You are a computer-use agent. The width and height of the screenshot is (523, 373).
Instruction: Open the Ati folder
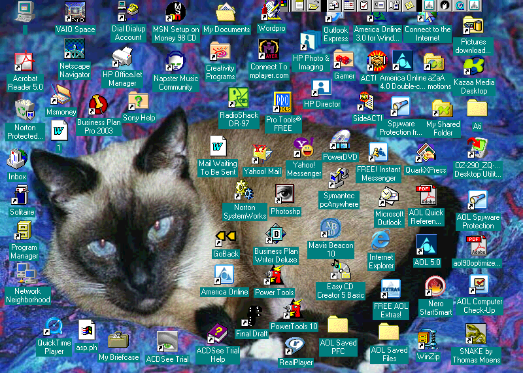pos(477,107)
